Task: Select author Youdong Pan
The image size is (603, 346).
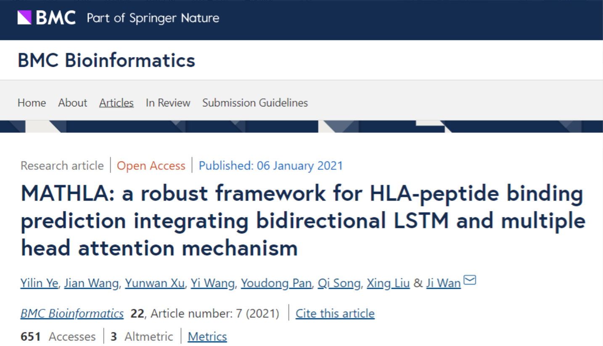Action: (276, 283)
